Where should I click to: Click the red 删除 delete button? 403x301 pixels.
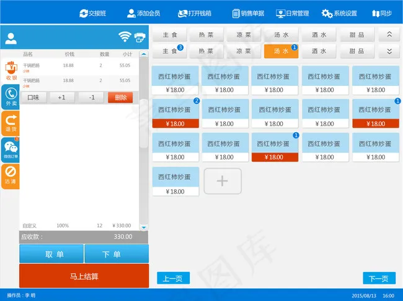tap(120, 98)
